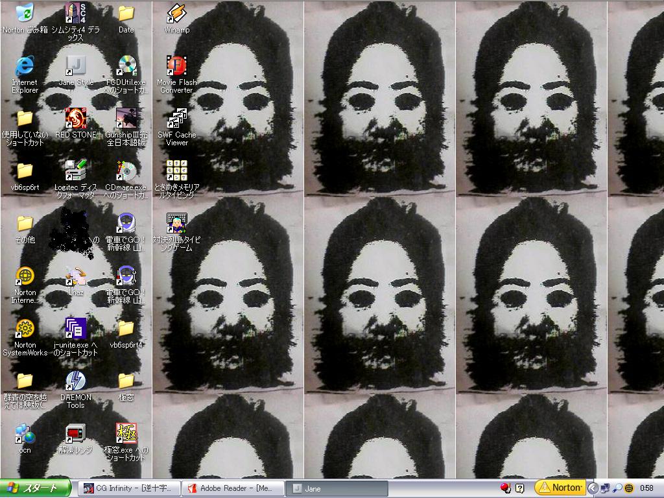Screen dimensions: 664x498
Task: Click the ocn connection icon
Action: pos(25,433)
